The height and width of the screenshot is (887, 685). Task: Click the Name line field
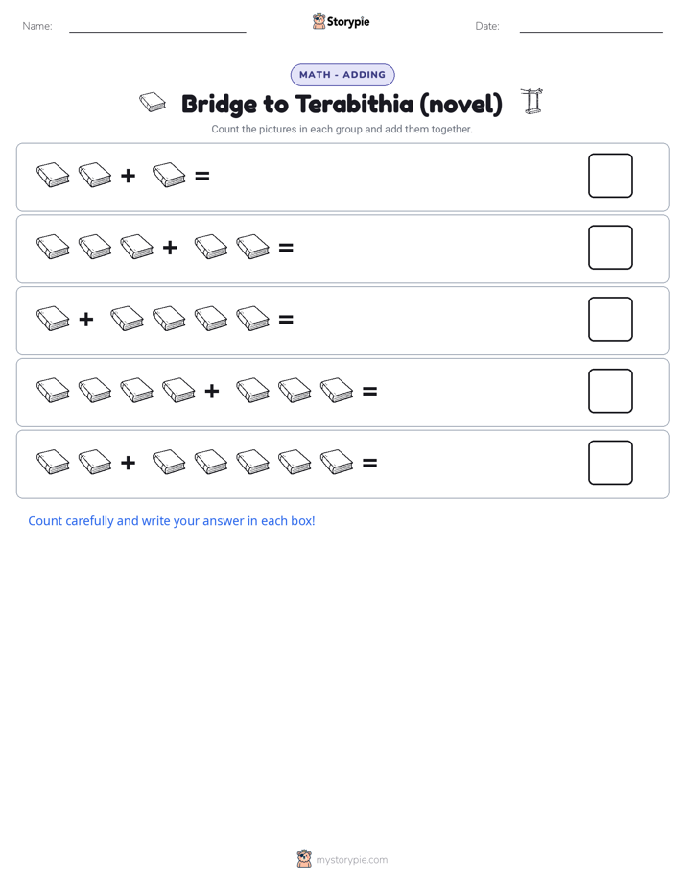pos(157,26)
